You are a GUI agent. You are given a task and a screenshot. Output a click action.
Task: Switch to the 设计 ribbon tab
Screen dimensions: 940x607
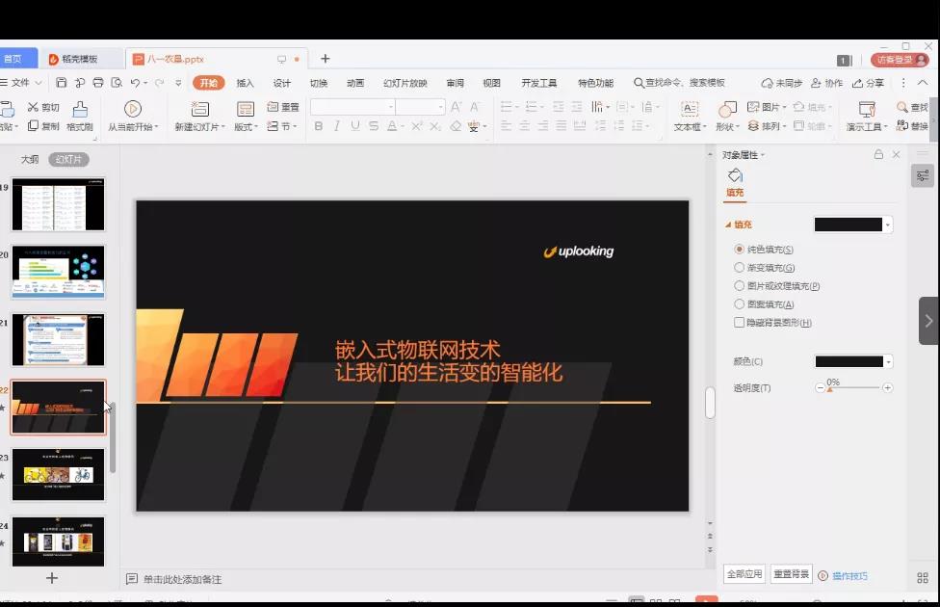[x=281, y=83]
